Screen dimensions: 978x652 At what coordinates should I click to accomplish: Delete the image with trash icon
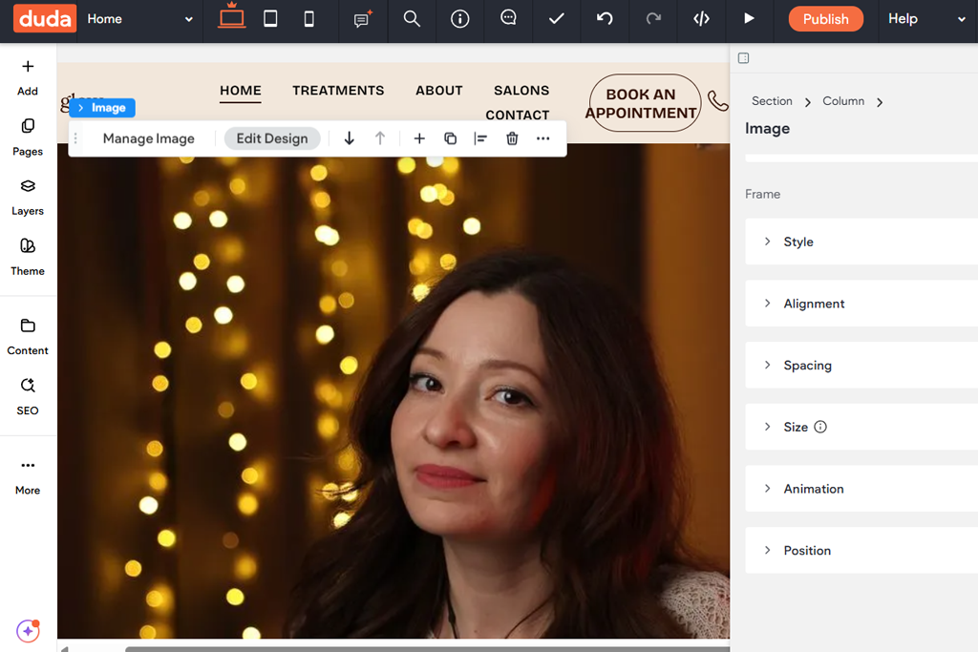point(512,138)
